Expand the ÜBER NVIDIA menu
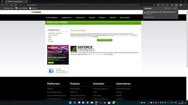Viewport: 188px width, 105px height. [x=125, y=17]
